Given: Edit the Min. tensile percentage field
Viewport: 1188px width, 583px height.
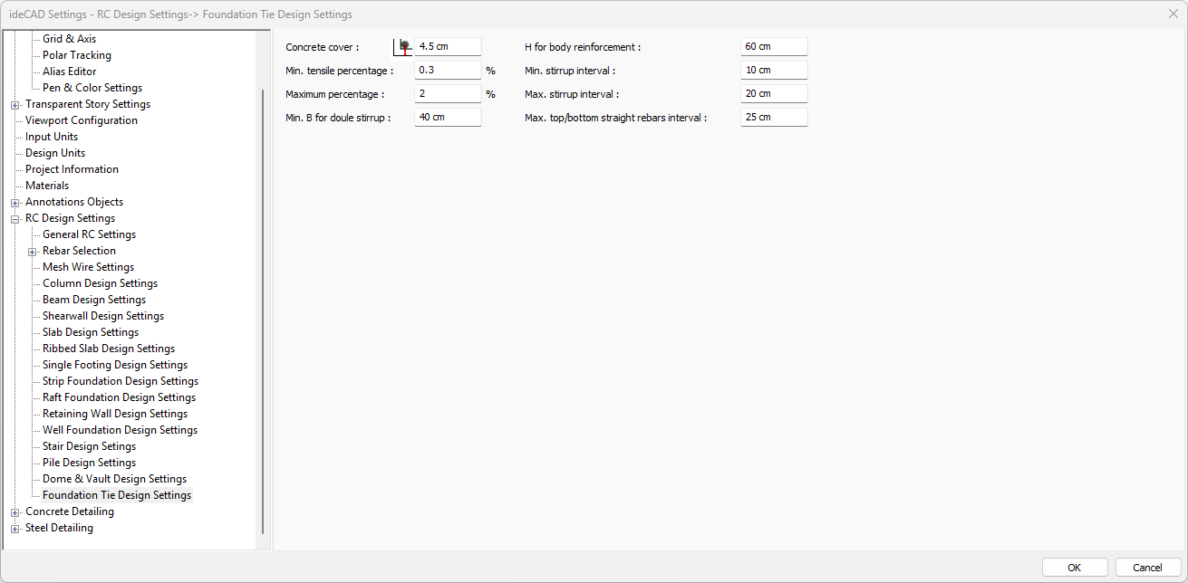Looking at the screenshot, I should (x=448, y=71).
